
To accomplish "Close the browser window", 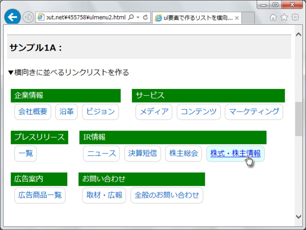I will [x=292, y=5].
